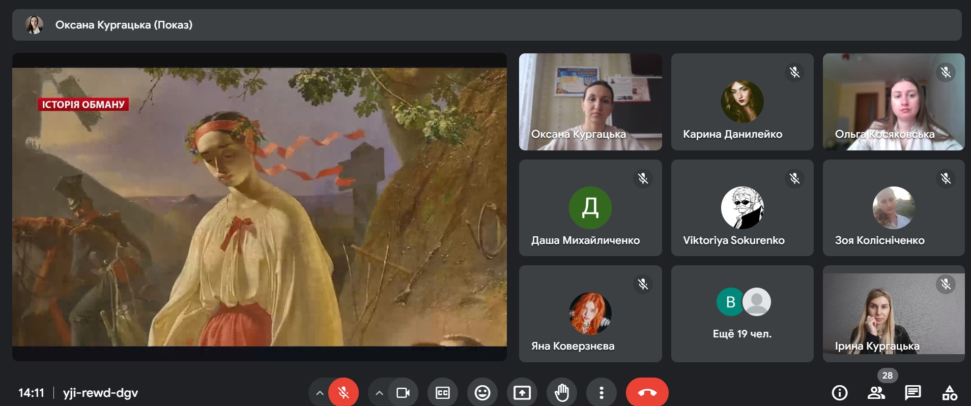Click Карина Данилейко profile avatar
This screenshot has height=406, width=971.
[742, 102]
